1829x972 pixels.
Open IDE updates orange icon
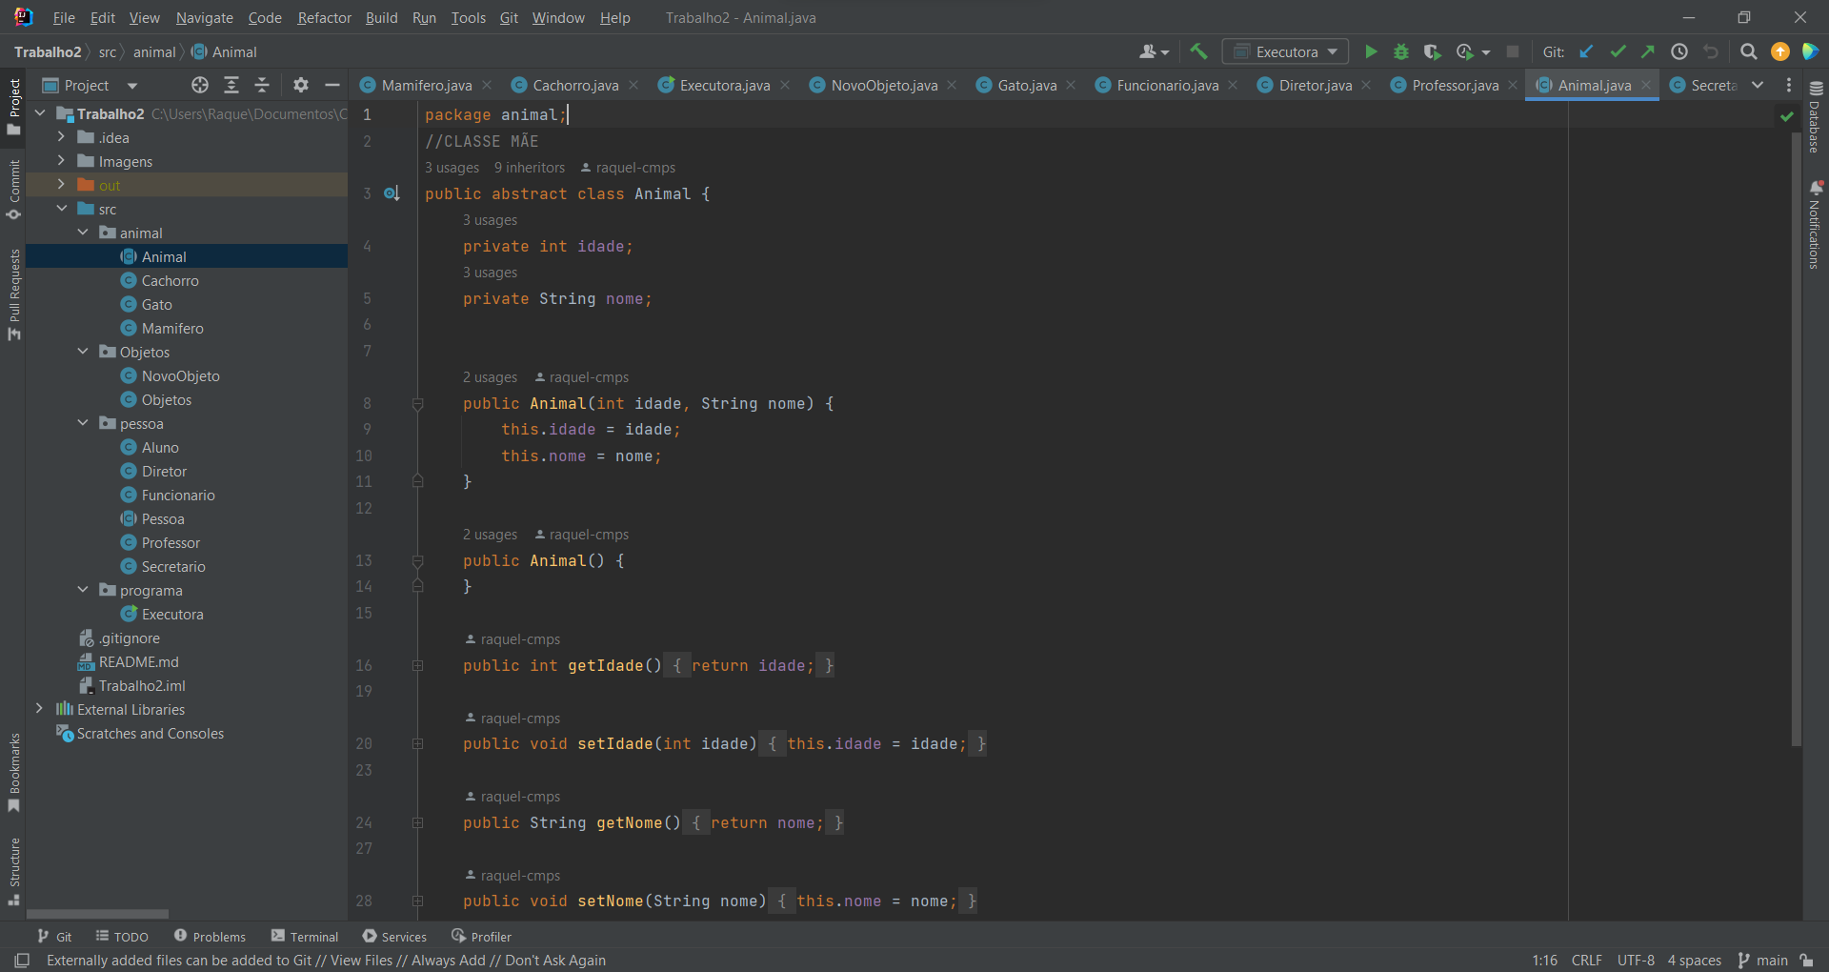click(1780, 51)
